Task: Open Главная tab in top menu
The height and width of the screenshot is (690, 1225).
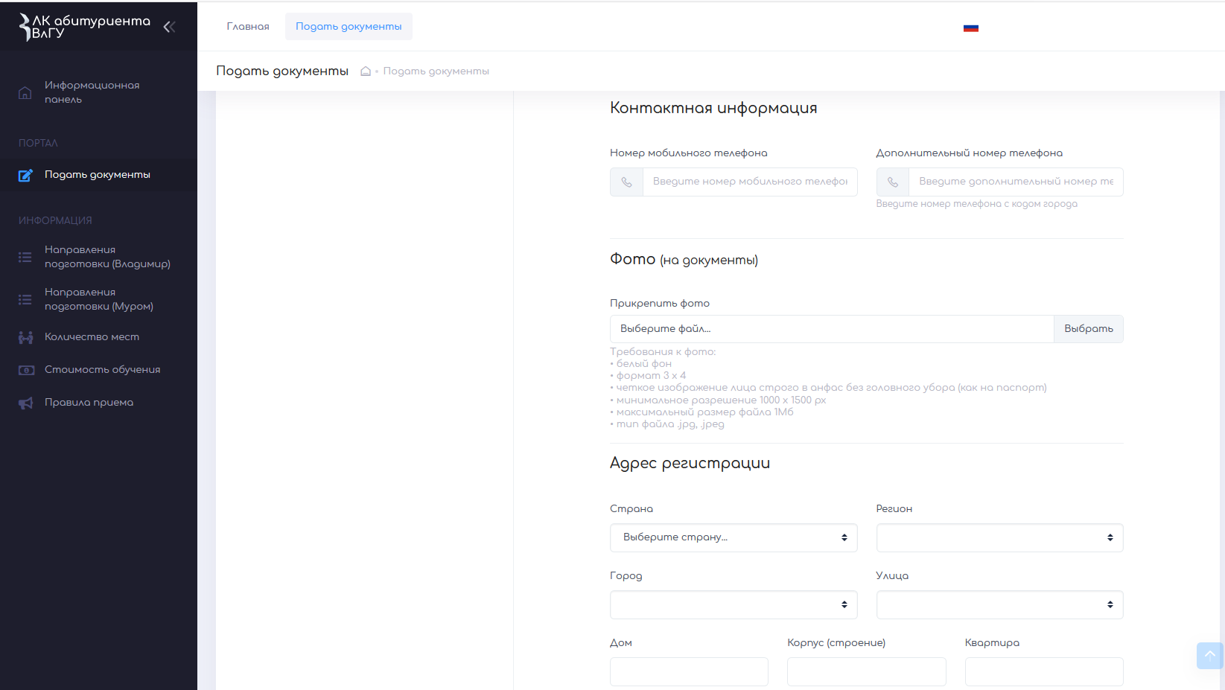Action: (248, 26)
